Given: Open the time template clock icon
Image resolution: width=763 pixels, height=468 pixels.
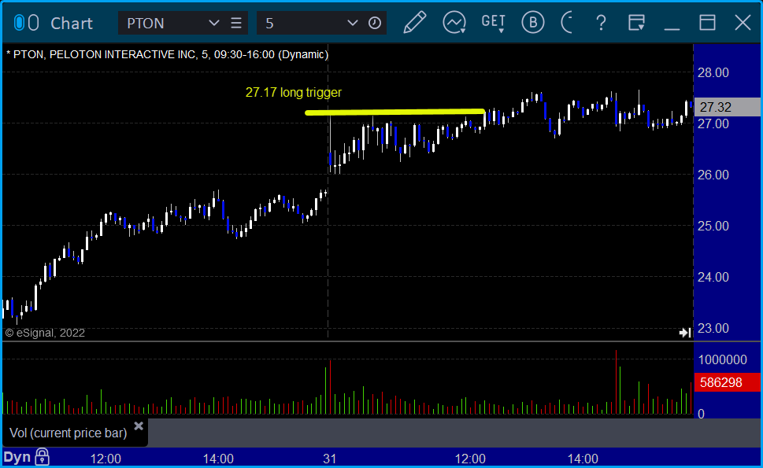Looking at the screenshot, I should (x=375, y=23).
